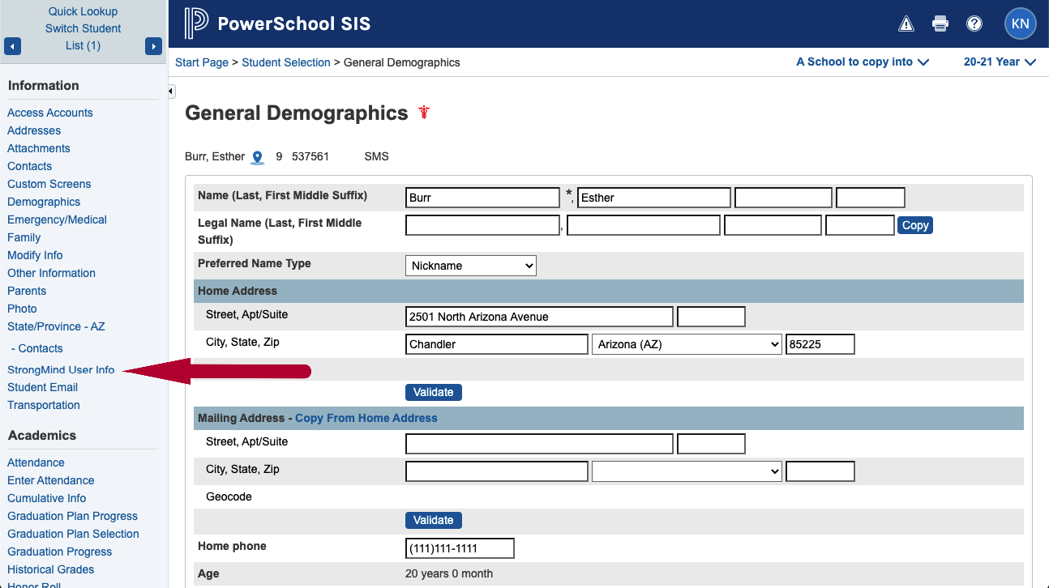Select Attachments in the sidebar
This screenshot has height=588, width=1049.
click(x=39, y=148)
